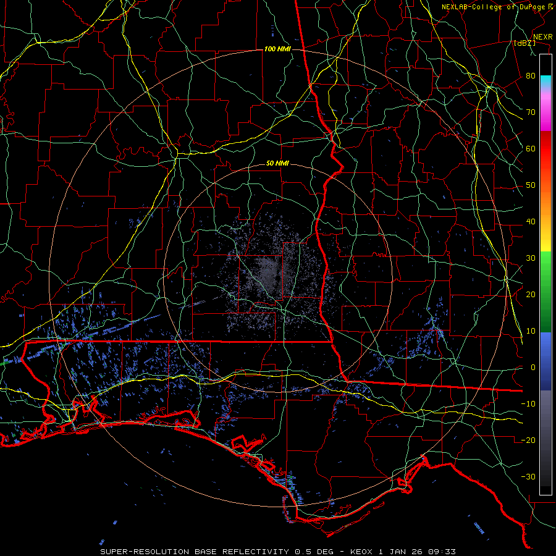The image size is (556, 556).
Task: Click the 60 value on the dBZ scale
Action: pos(531,148)
